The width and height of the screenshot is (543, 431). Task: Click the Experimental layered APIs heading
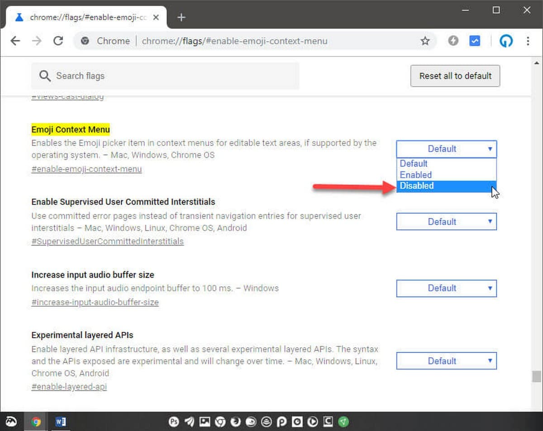point(82,335)
